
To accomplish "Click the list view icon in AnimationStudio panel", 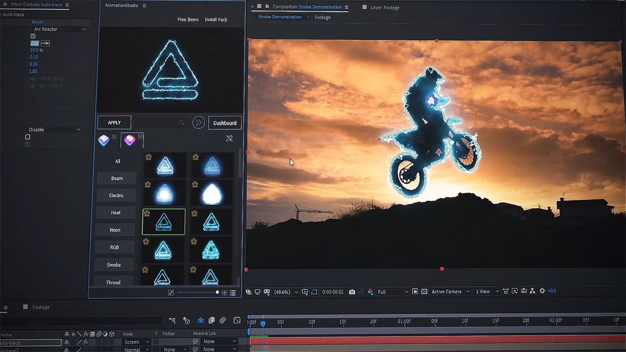I will click(233, 292).
